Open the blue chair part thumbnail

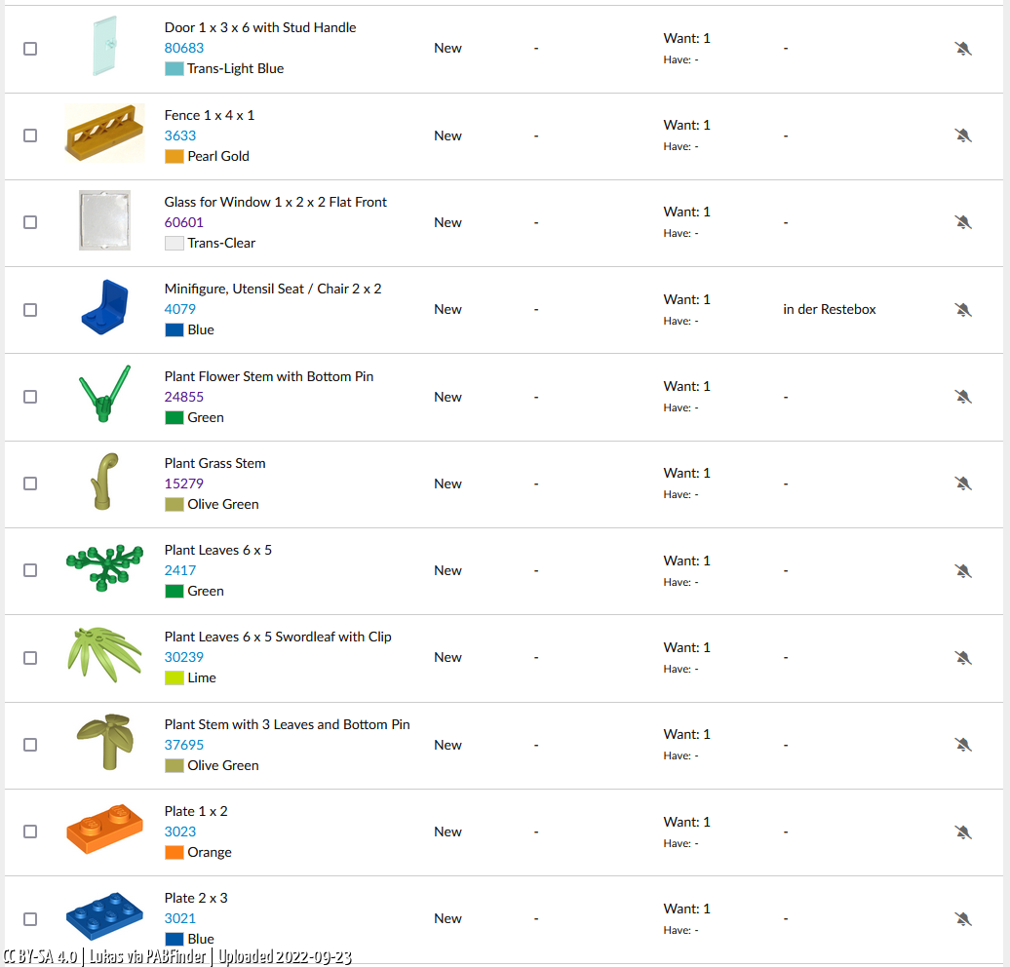104,307
